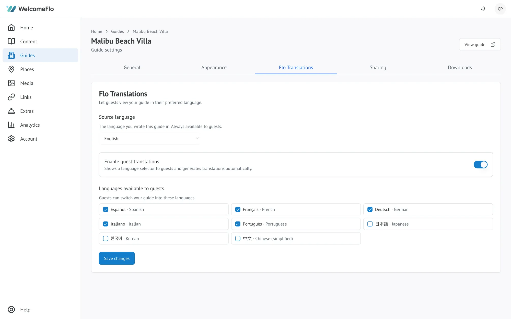The image size is (511, 319).
Task: Open the Downloads tab
Action: coord(460,68)
